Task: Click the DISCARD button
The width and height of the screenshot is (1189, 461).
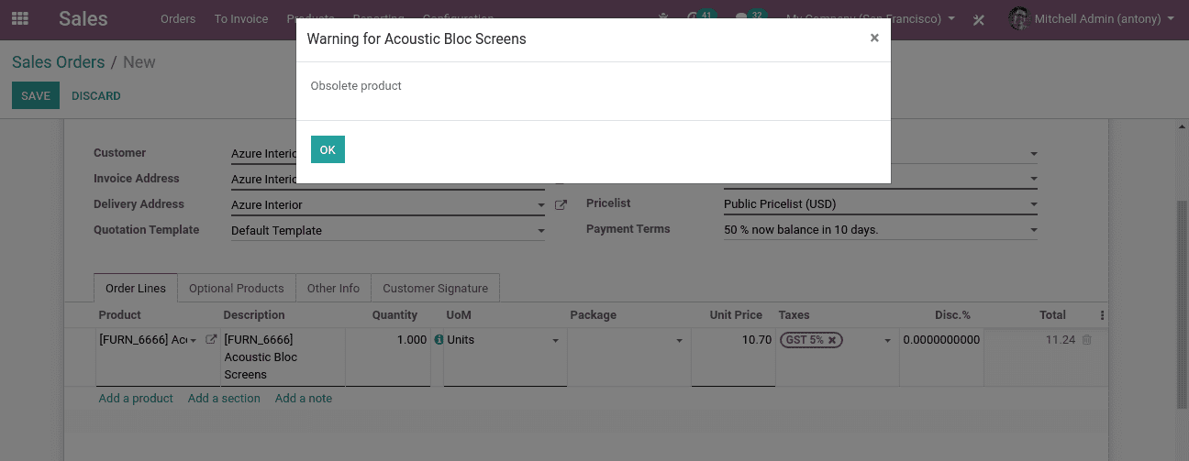Action: tap(96, 95)
